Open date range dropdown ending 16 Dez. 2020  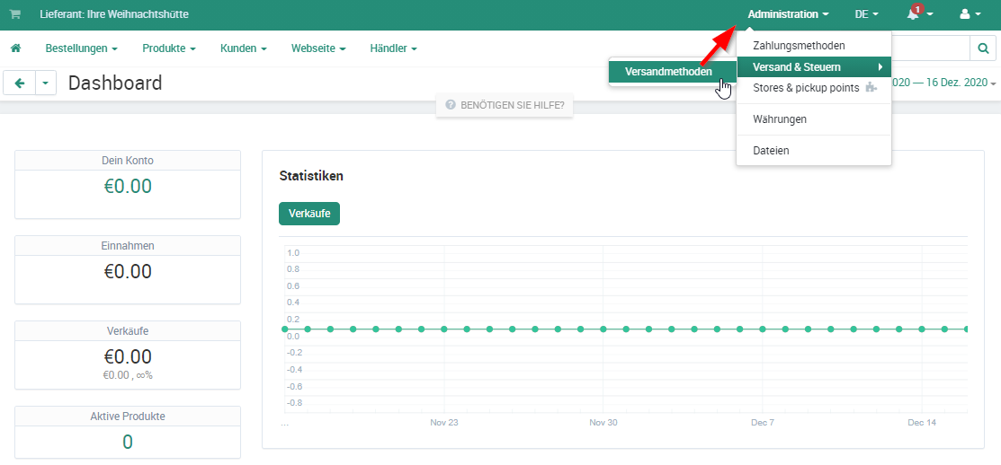click(943, 83)
